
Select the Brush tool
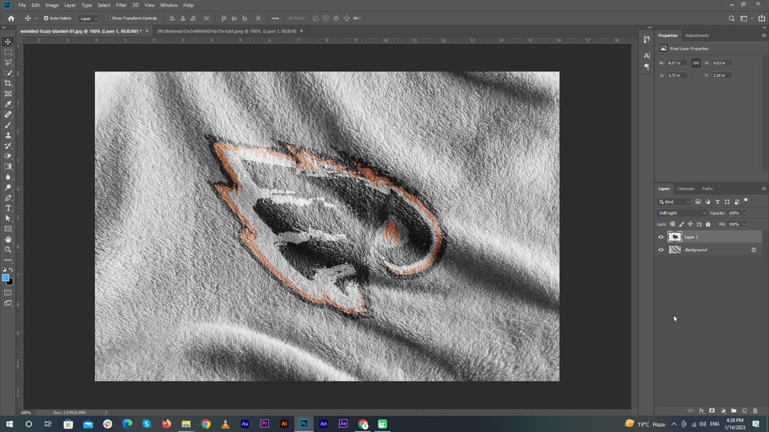(8, 125)
